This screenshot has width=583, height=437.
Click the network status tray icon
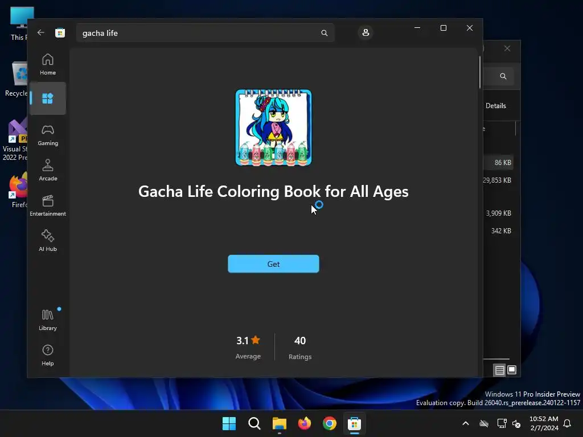pyautogui.click(x=502, y=423)
